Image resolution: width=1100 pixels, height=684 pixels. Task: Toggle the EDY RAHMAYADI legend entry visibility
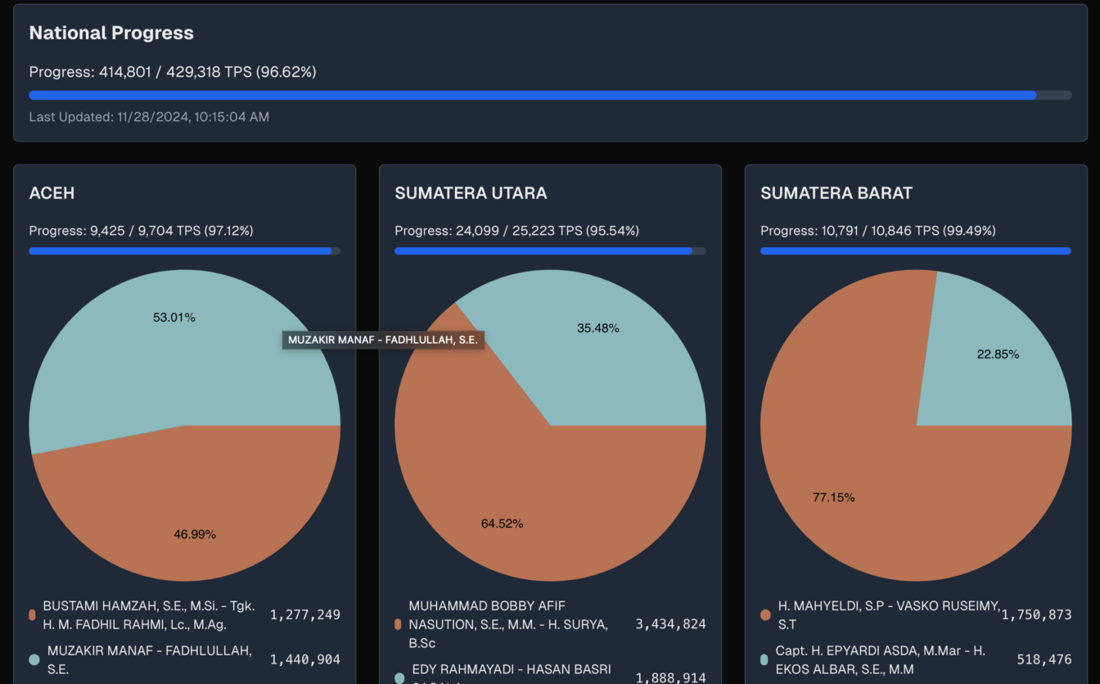(x=507, y=673)
